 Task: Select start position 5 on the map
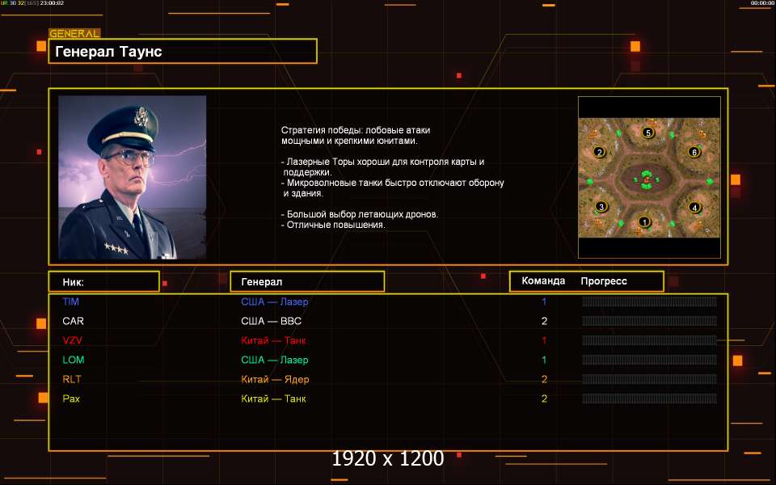(647, 132)
